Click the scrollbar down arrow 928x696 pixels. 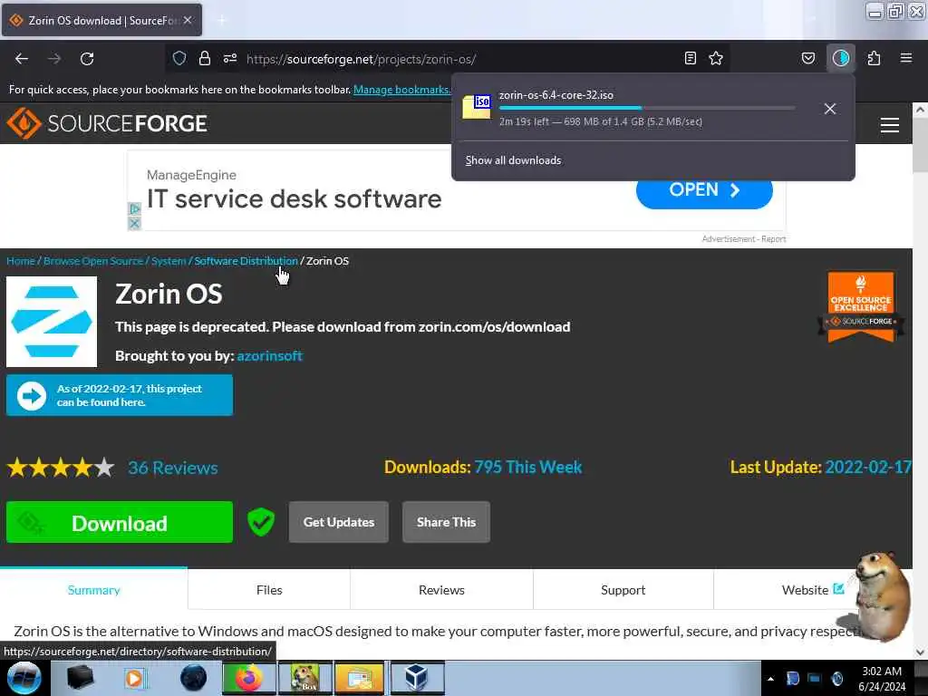click(x=920, y=652)
